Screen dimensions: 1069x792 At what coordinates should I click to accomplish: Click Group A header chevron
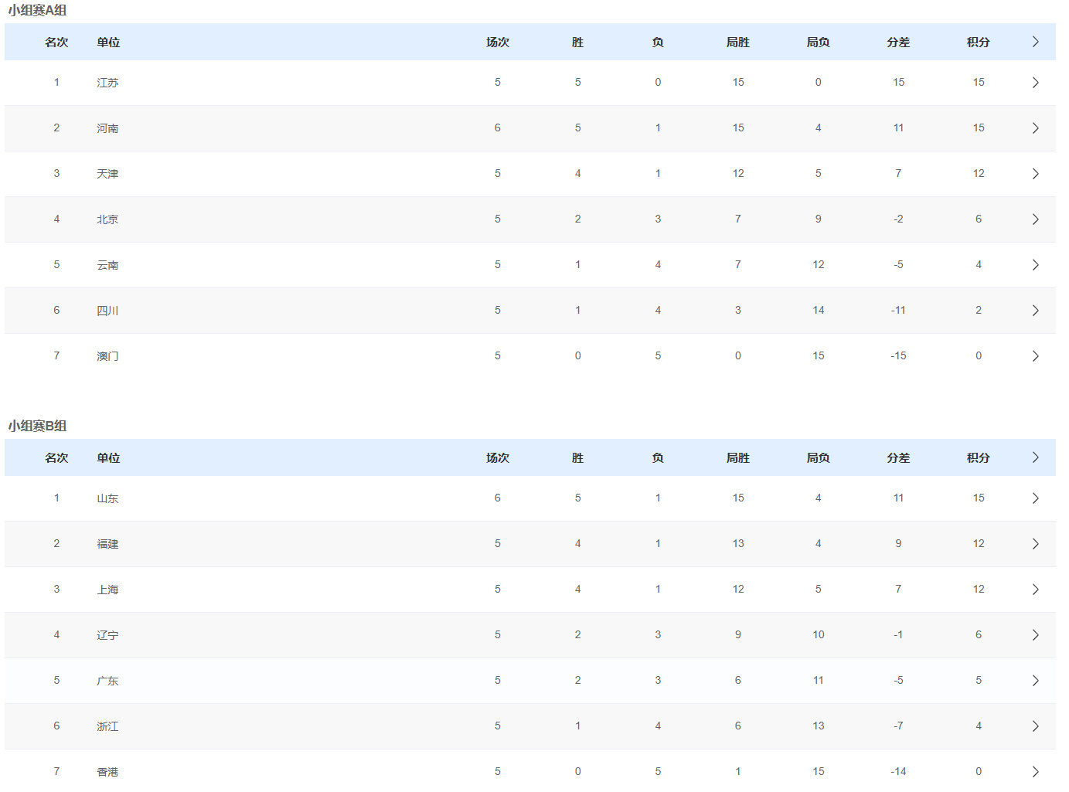pyautogui.click(x=1035, y=42)
